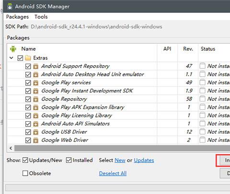Uncheck Google Play Instant Development SDK checkbox
Image resolution: width=230 pixels, height=194 pixels.
pos(28,91)
